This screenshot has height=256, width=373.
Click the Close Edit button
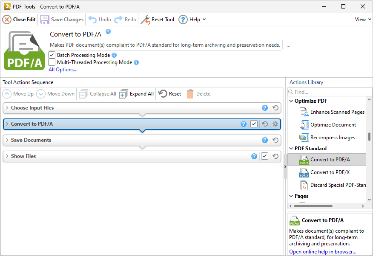(x=19, y=20)
